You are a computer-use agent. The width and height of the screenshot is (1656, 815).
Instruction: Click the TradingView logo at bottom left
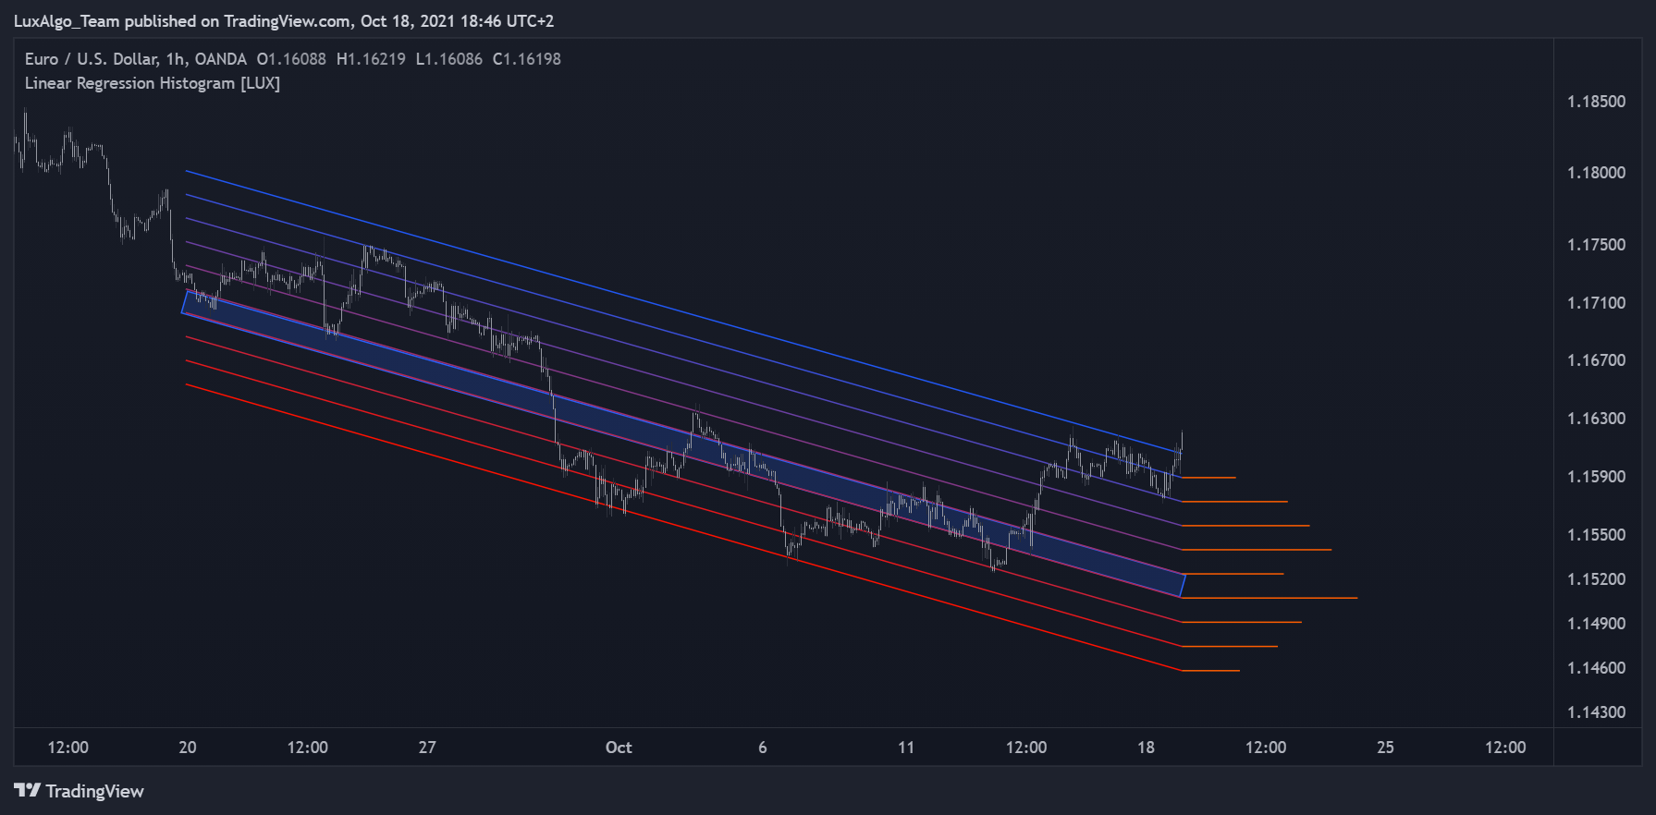tap(80, 791)
